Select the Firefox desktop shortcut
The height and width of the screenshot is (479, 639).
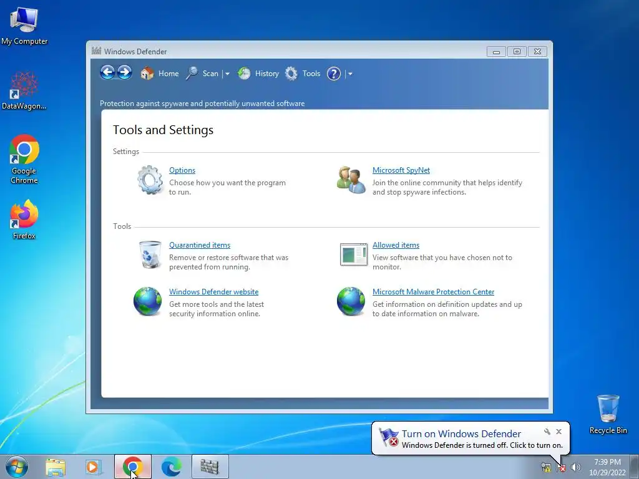[x=24, y=220]
